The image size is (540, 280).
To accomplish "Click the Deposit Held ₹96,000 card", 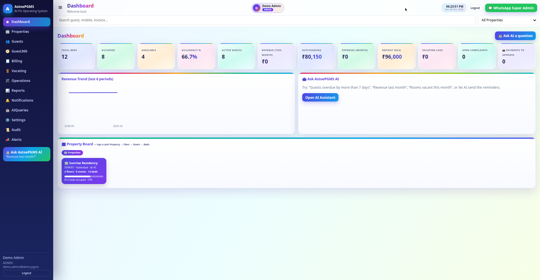I will [x=397, y=56].
